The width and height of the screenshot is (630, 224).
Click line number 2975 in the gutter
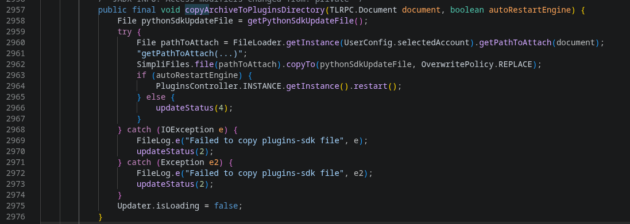[x=16, y=206]
